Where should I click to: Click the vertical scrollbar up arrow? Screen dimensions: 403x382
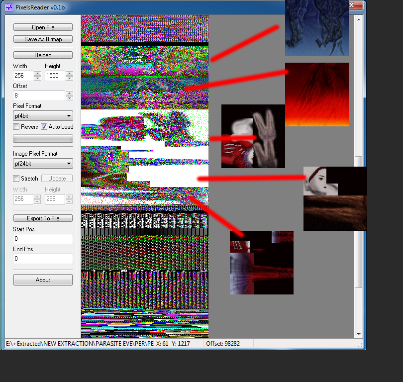359,19
